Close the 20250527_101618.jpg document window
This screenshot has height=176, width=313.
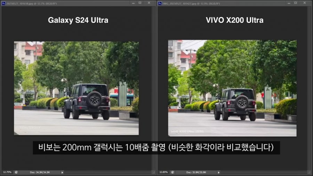click(x=149, y=3)
